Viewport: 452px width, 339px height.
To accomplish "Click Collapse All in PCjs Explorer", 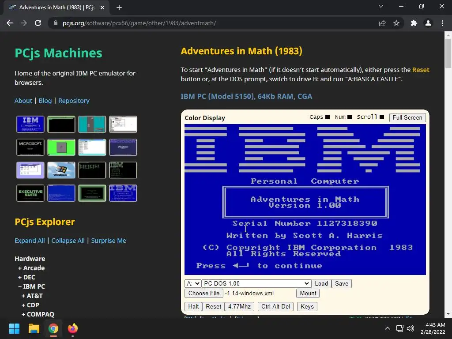I will coord(68,241).
